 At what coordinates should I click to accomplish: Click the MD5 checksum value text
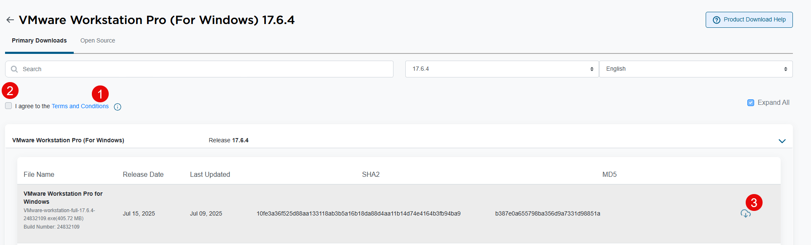pyautogui.click(x=548, y=214)
